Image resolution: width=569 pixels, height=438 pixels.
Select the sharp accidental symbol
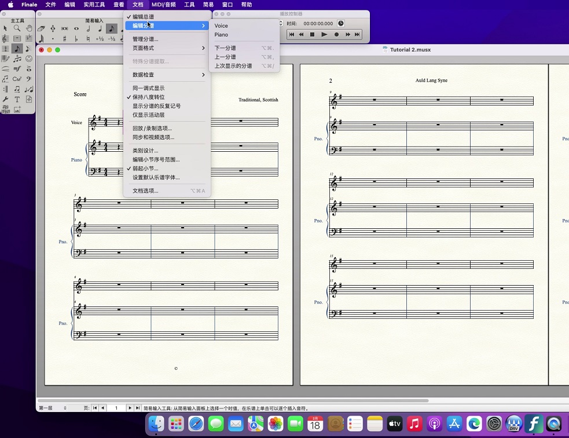pos(64,39)
